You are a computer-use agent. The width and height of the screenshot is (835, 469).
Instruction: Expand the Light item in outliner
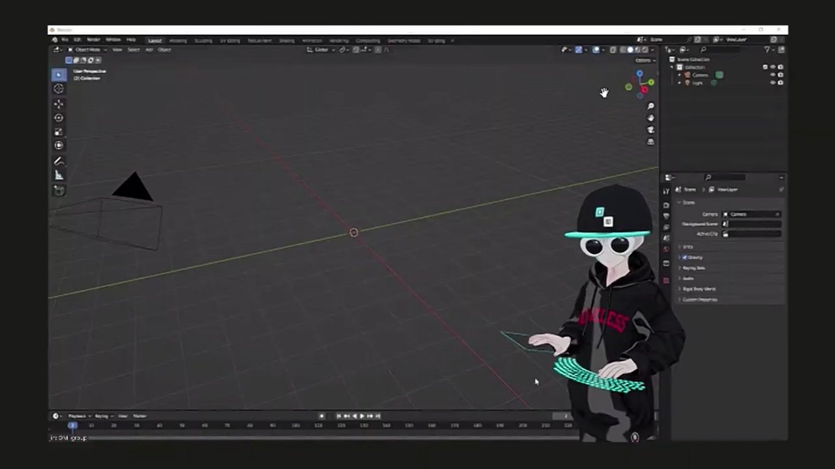pyautogui.click(x=680, y=83)
